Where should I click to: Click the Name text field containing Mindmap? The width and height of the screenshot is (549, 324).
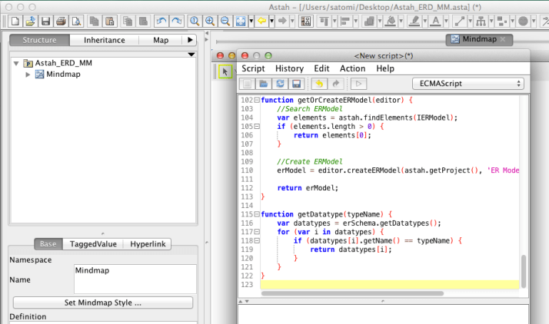135,279
